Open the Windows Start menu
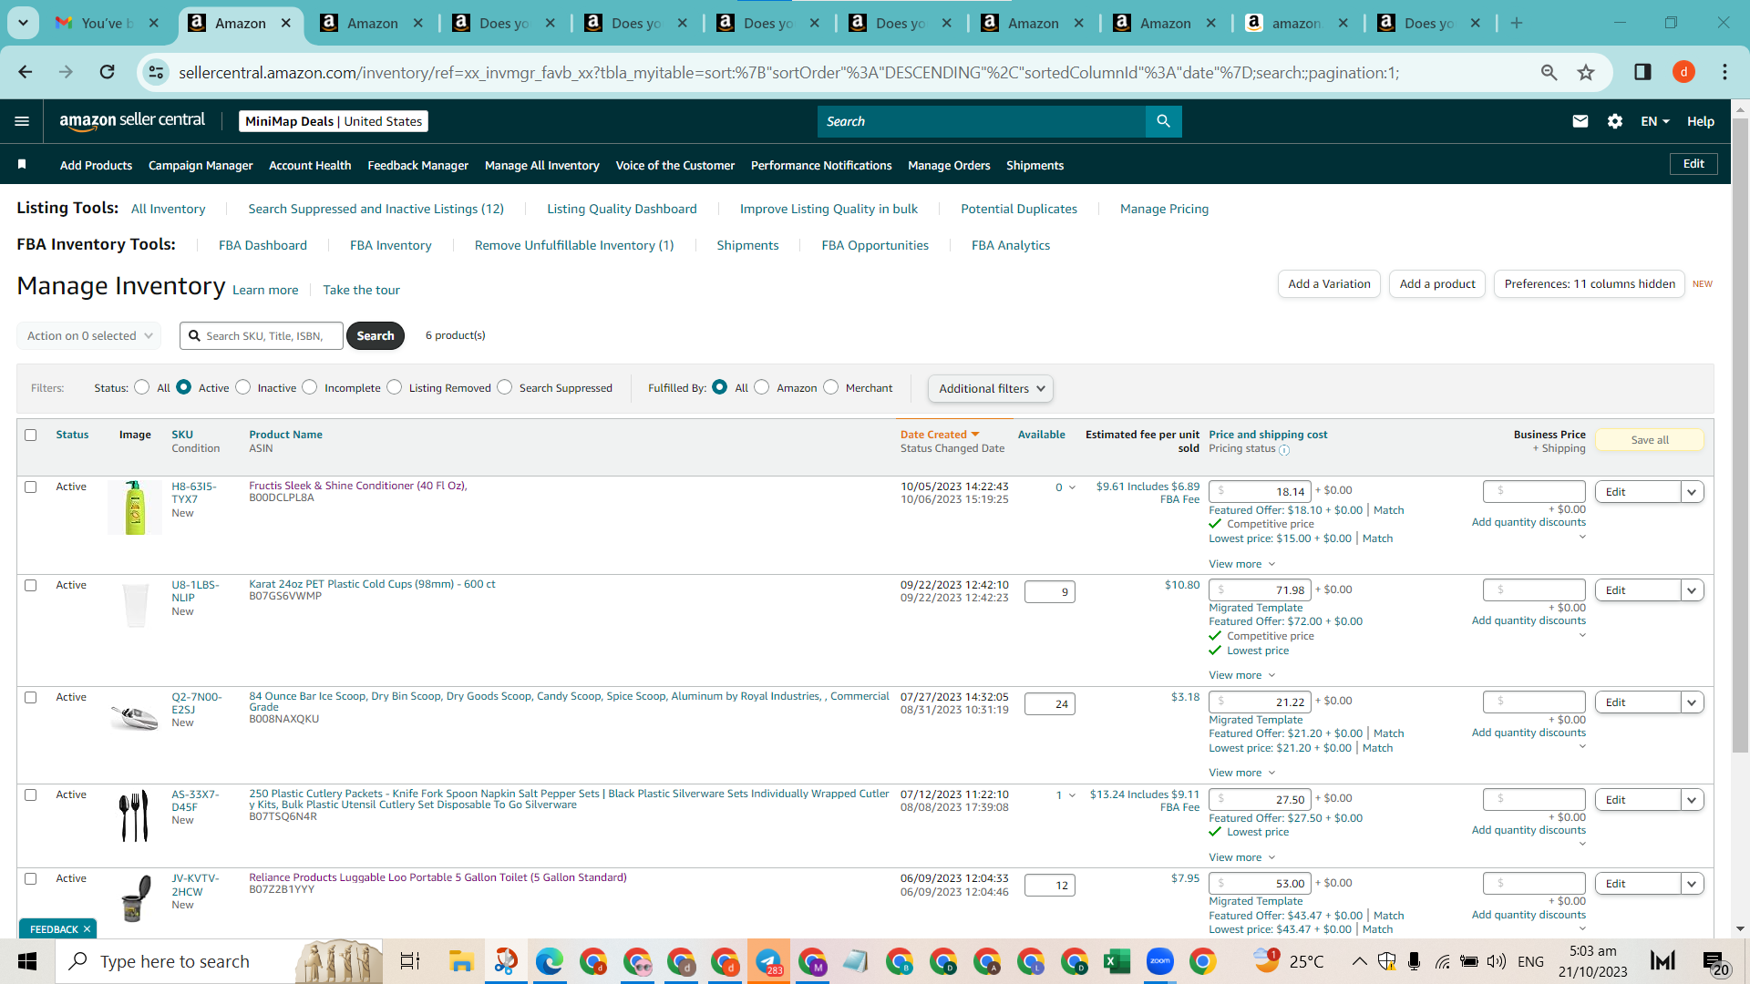This screenshot has width=1750, height=984. point(27,961)
